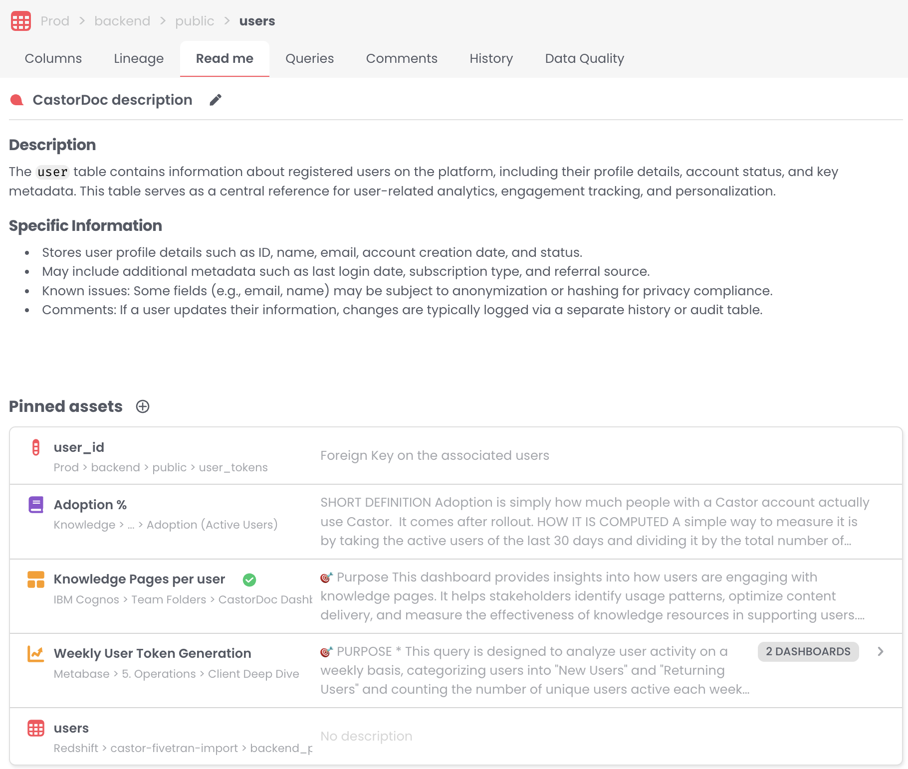Open the Weekly User Token Generation asset
This screenshot has height=769, width=908.
(x=152, y=653)
